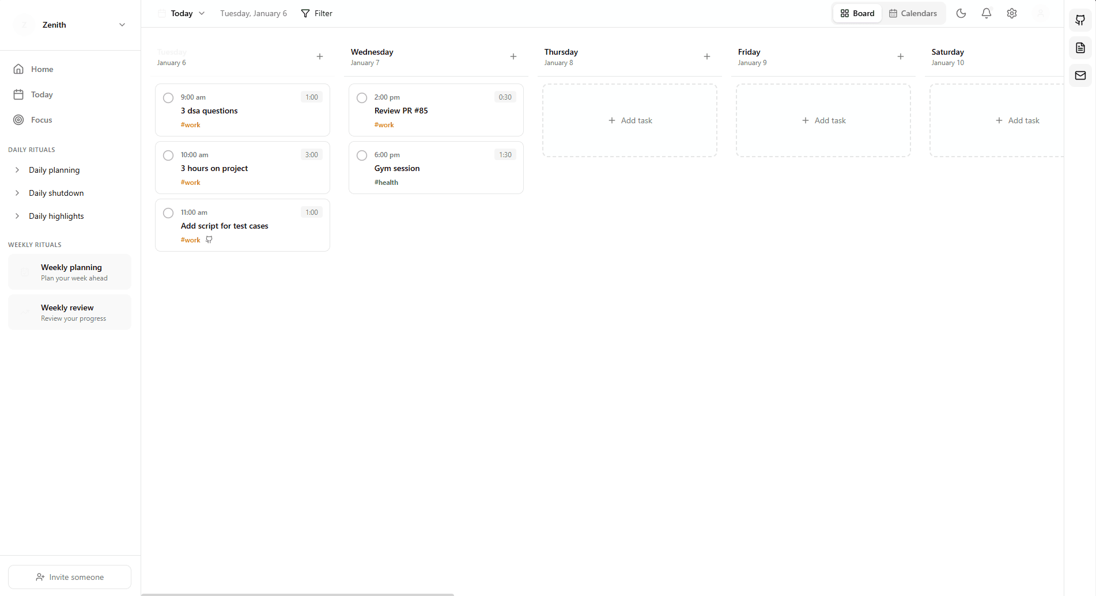Open the documentation page icon on the right

[x=1080, y=48]
